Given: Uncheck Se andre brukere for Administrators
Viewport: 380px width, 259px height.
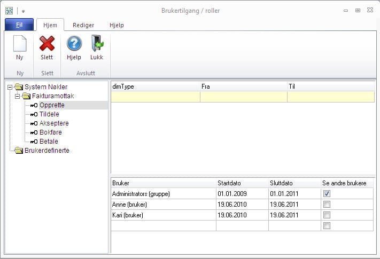Looking at the screenshot, I should [x=327, y=193].
